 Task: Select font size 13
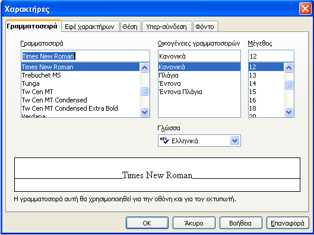click(266, 75)
